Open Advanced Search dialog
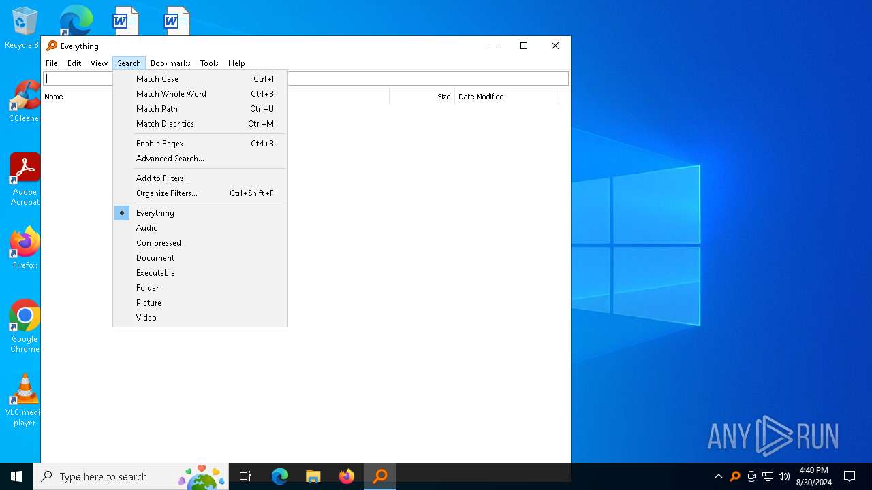The height and width of the screenshot is (490, 872). (200, 159)
